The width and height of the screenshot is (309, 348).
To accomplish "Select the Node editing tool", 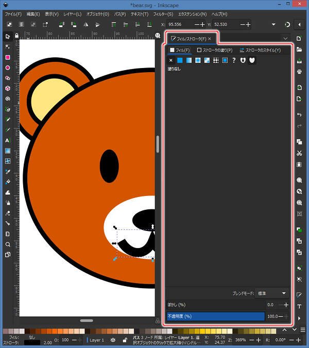I will coord(7,46).
